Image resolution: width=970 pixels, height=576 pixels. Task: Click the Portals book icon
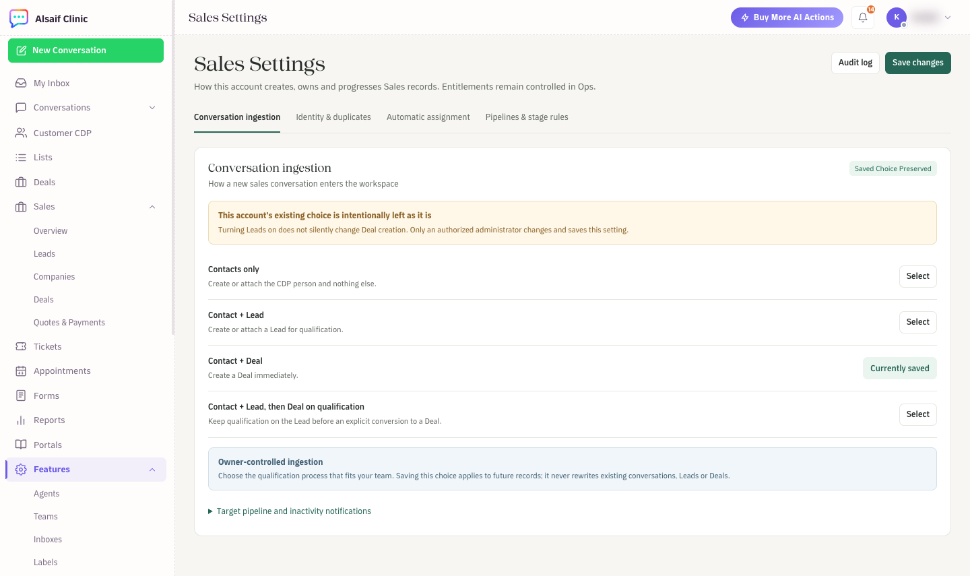21,445
